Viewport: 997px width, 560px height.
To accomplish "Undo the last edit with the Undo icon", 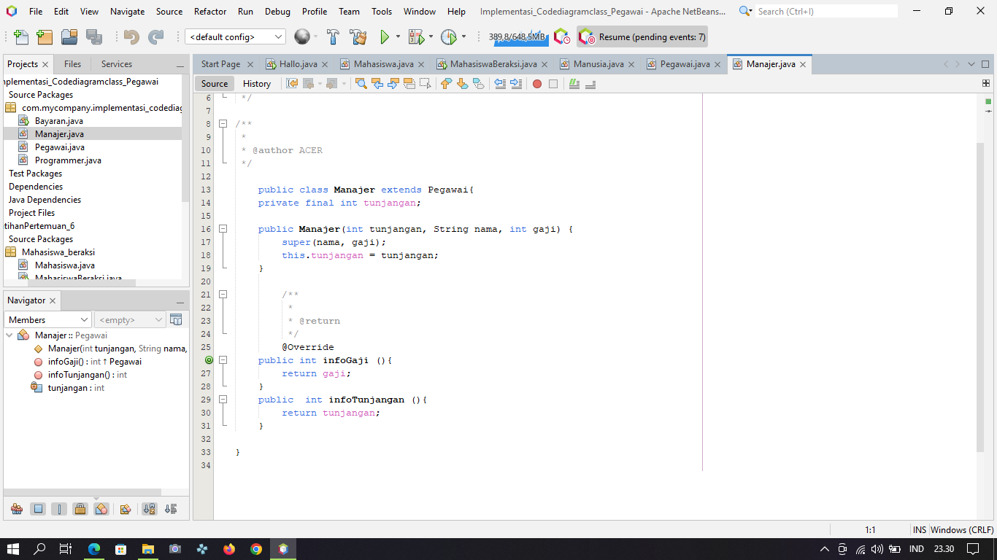I will [x=131, y=36].
